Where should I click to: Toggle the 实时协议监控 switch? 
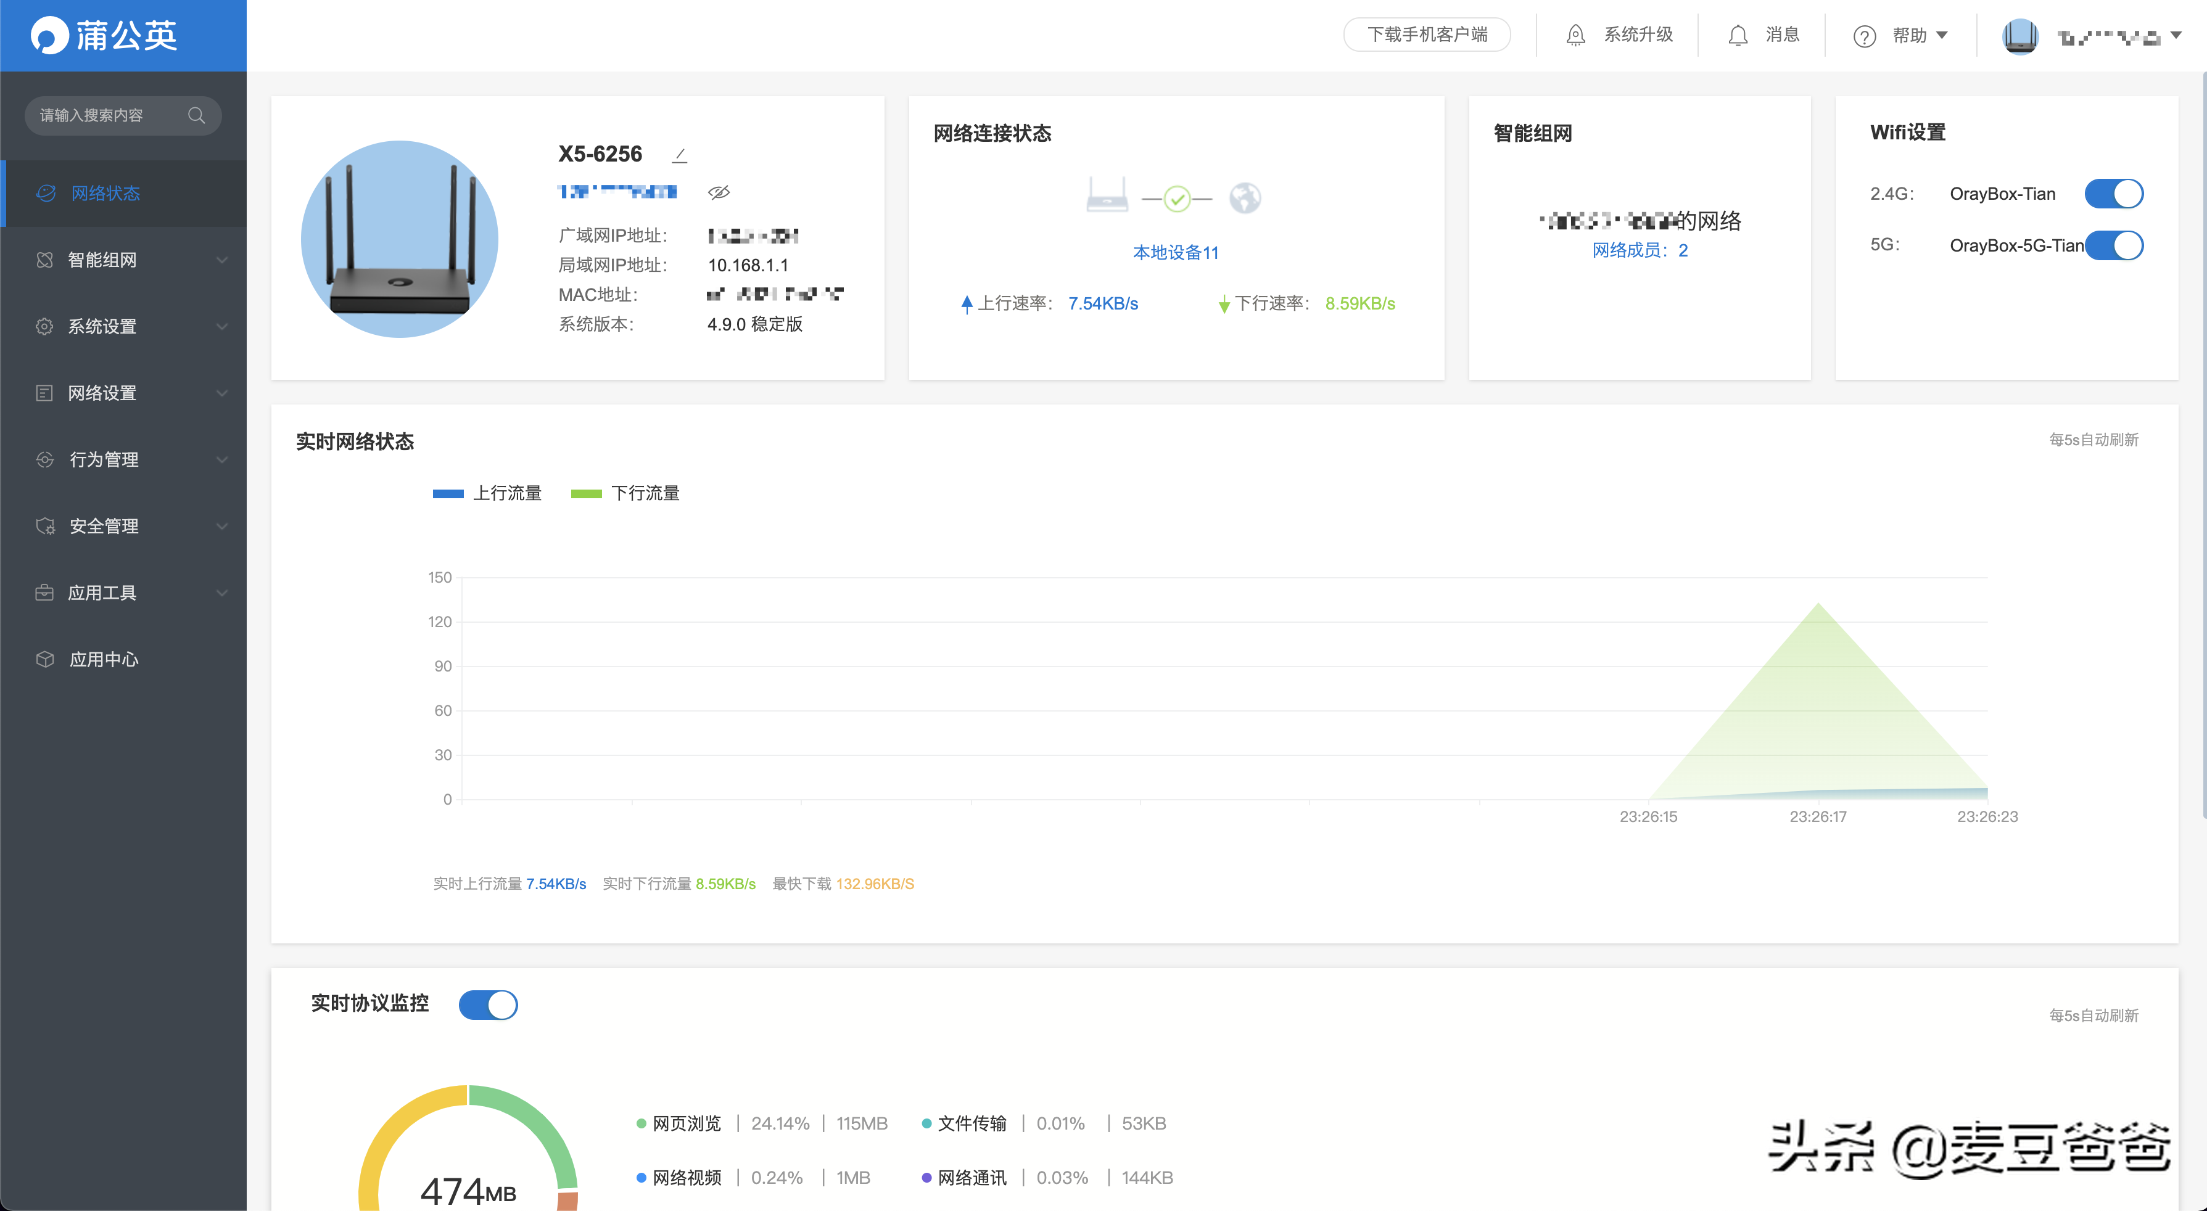[489, 1004]
